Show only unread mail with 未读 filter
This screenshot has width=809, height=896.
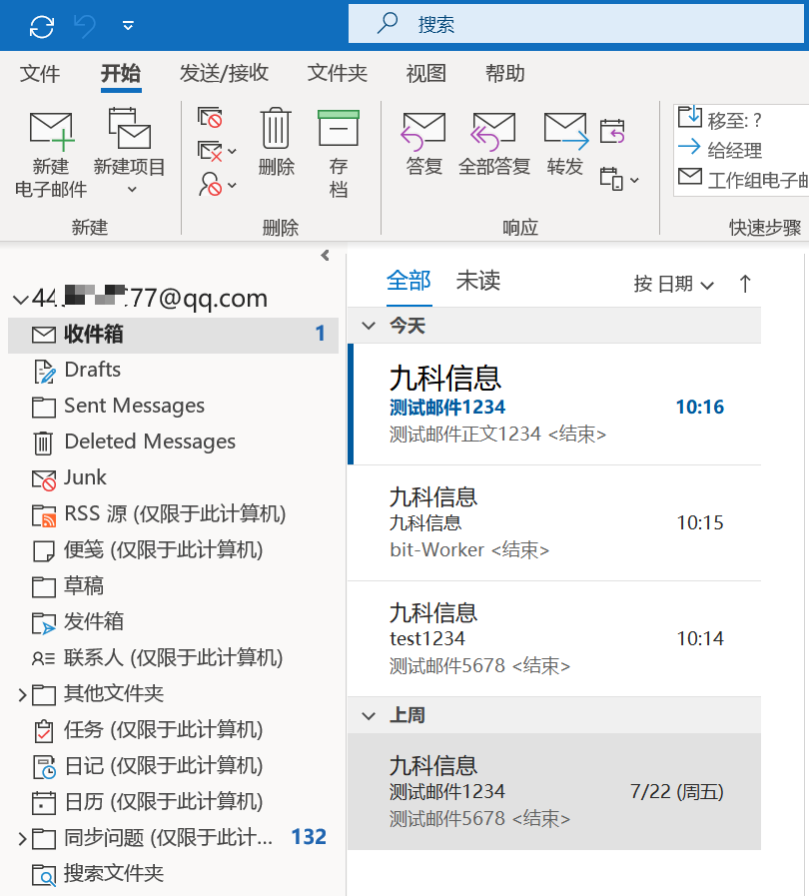pos(477,282)
